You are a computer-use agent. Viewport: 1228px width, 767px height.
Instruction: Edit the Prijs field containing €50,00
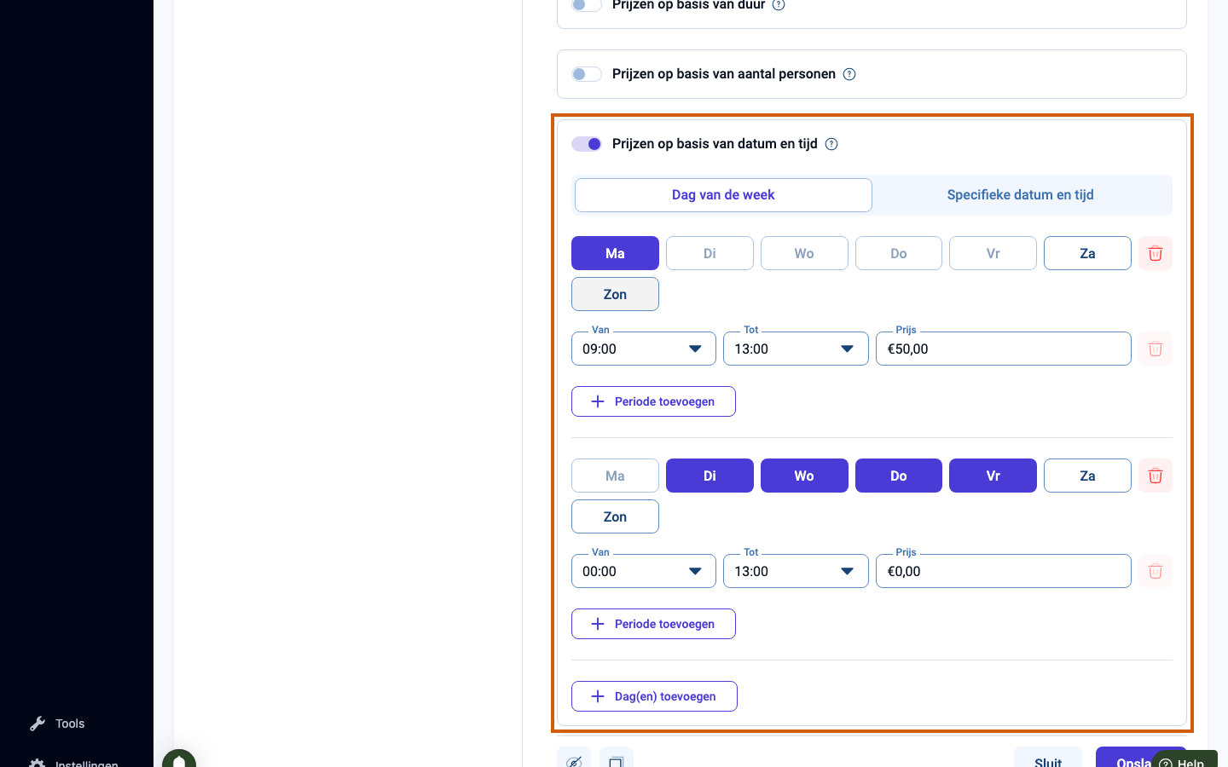tap(1004, 349)
